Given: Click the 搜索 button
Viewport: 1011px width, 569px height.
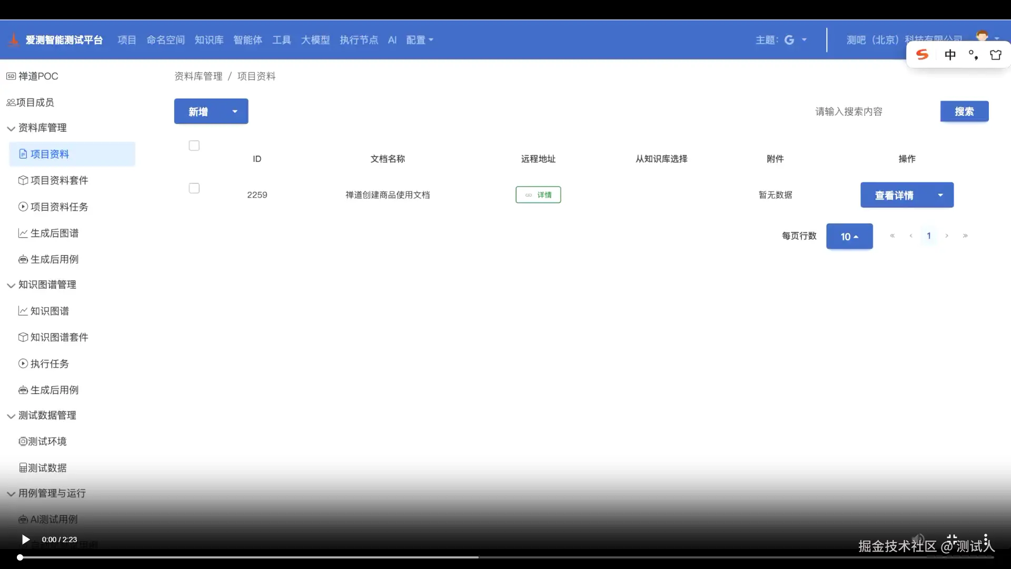Looking at the screenshot, I should pos(964,112).
